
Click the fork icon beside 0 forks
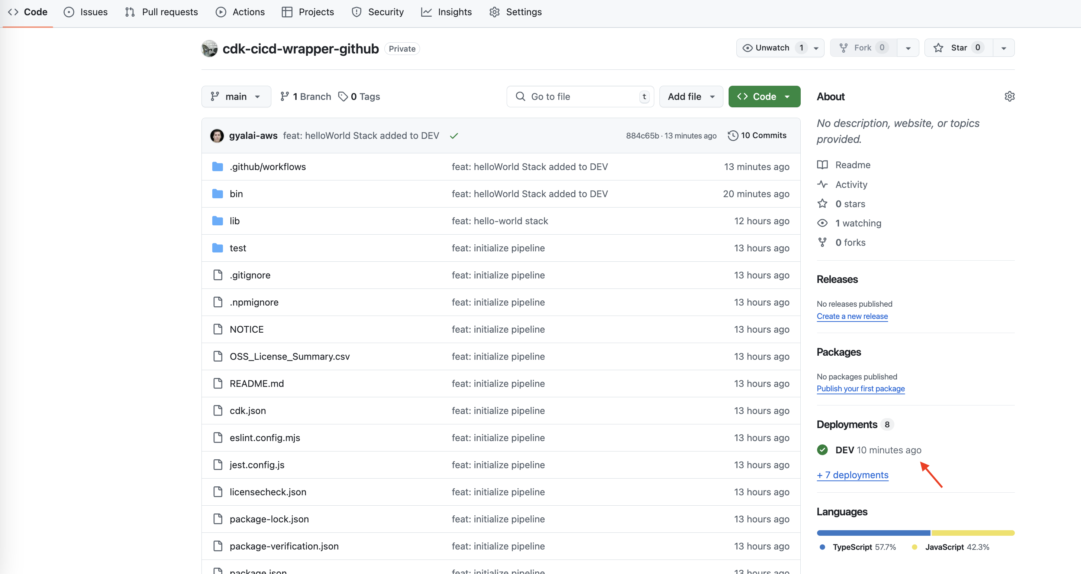(822, 242)
